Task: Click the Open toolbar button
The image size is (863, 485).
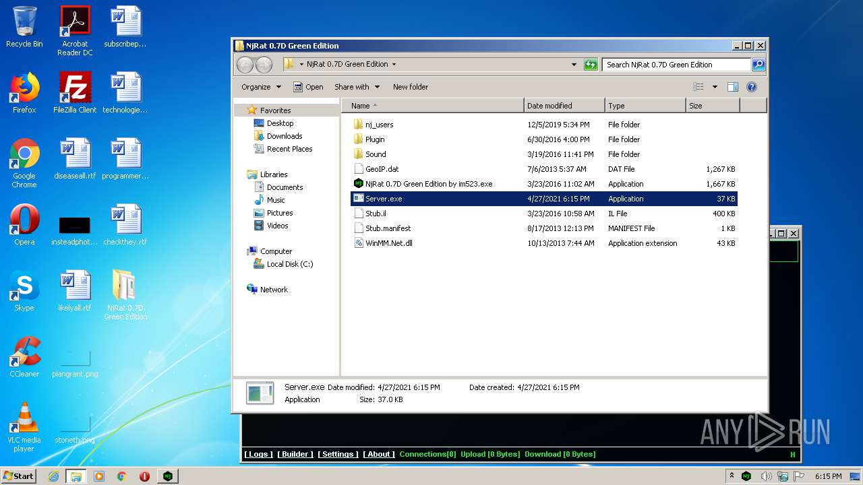Action: [308, 87]
